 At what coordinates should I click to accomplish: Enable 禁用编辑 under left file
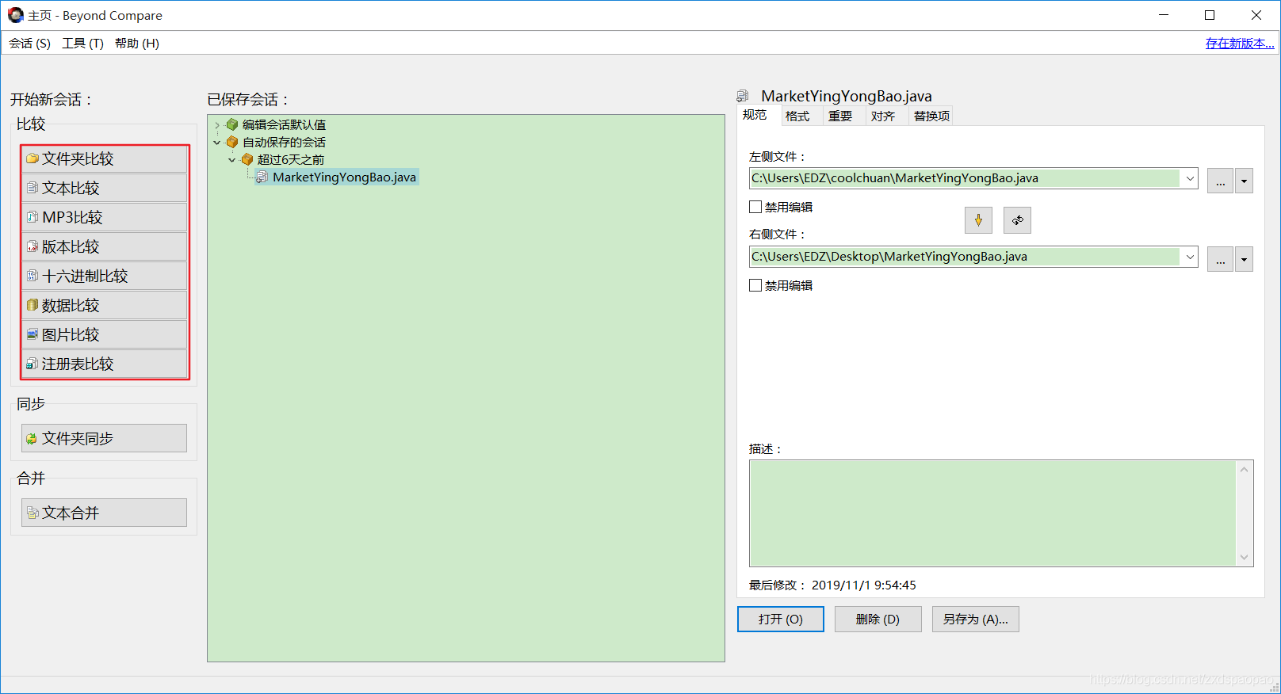tap(755, 207)
